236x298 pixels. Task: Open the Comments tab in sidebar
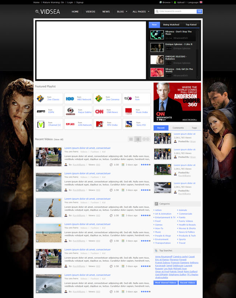pyautogui.click(x=178, y=128)
